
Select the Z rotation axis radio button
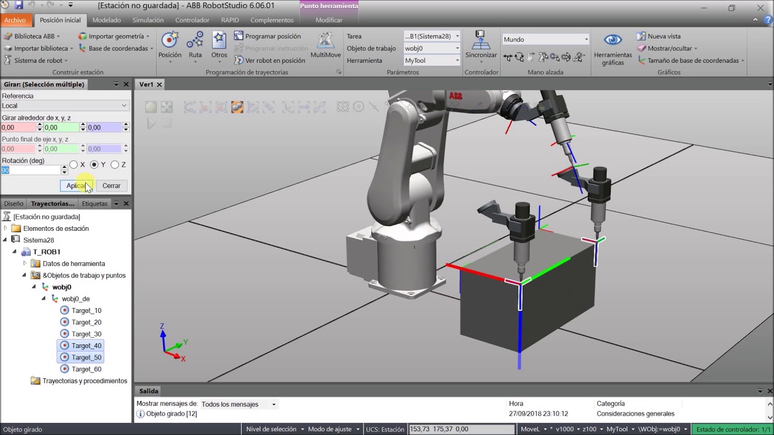(x=114, y=164)
